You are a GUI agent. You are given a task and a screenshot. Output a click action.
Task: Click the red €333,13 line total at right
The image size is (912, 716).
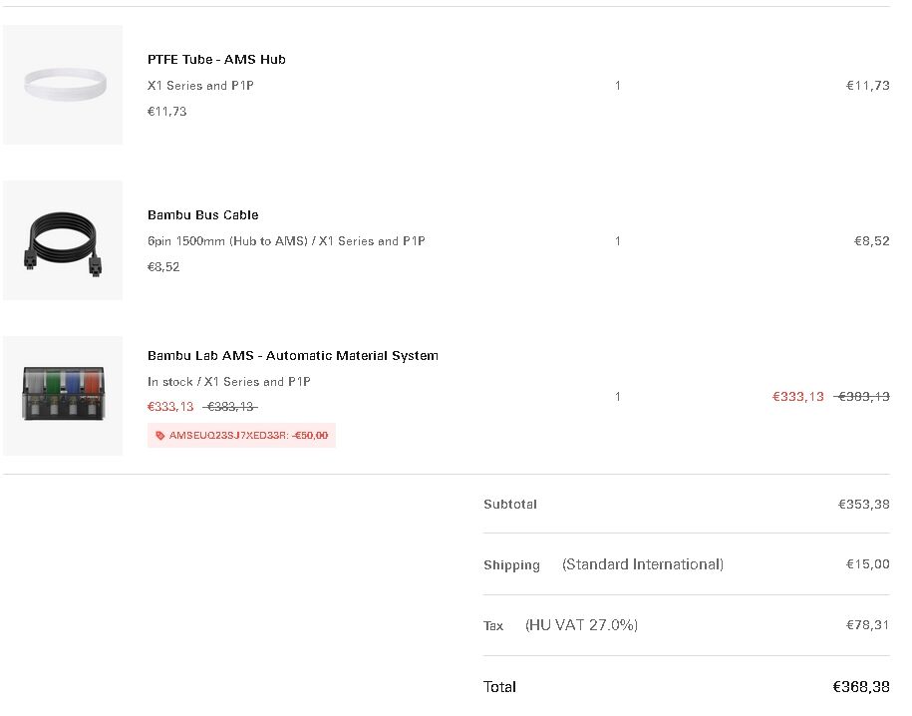coord(798,397)
